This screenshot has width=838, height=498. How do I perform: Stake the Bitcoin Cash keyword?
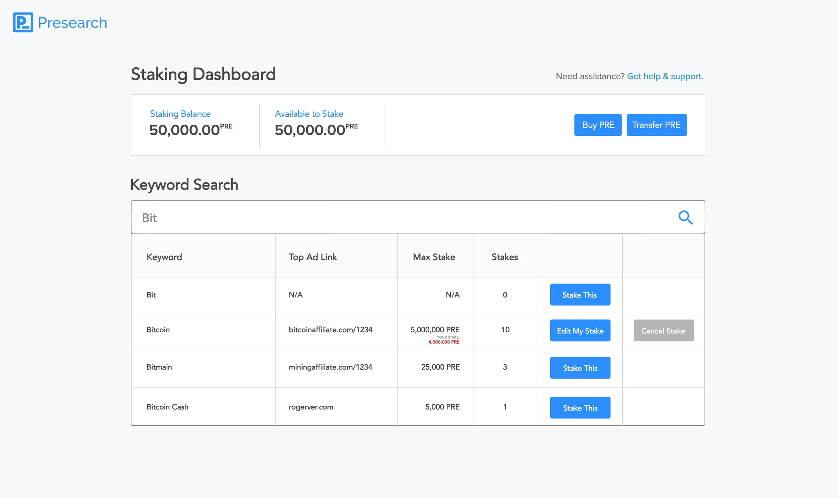[x=580, y=408]
